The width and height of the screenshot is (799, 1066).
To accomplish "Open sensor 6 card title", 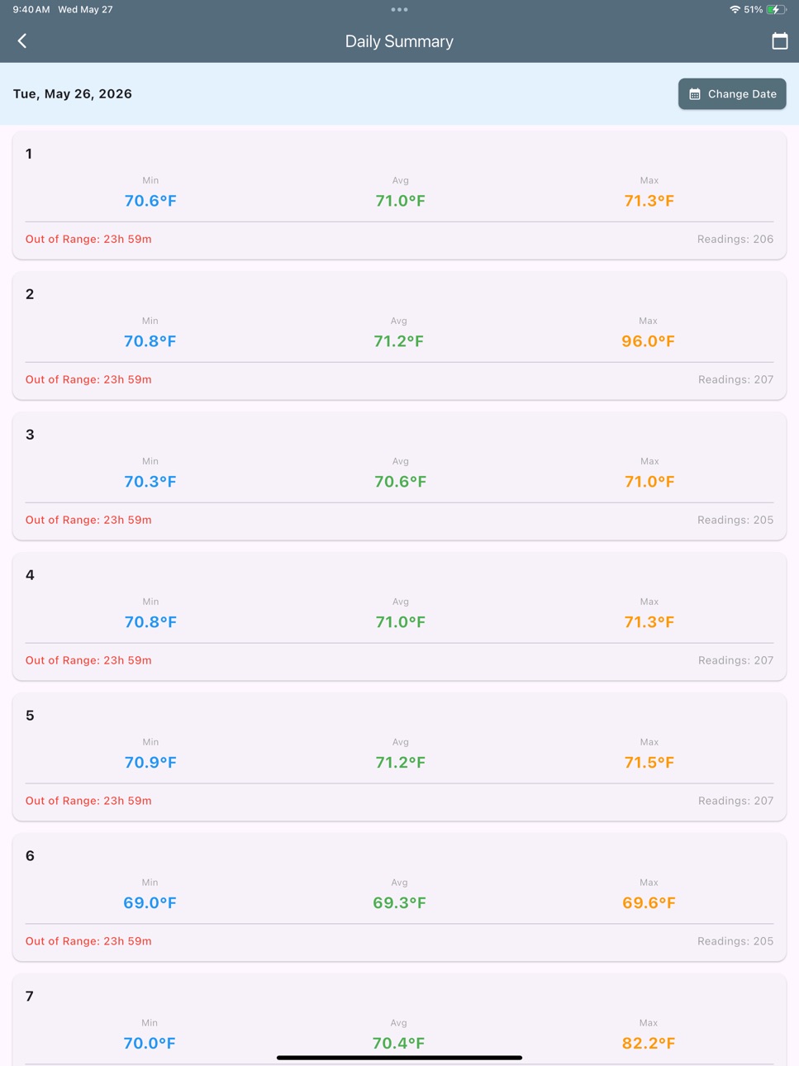I will click(30, 856).
